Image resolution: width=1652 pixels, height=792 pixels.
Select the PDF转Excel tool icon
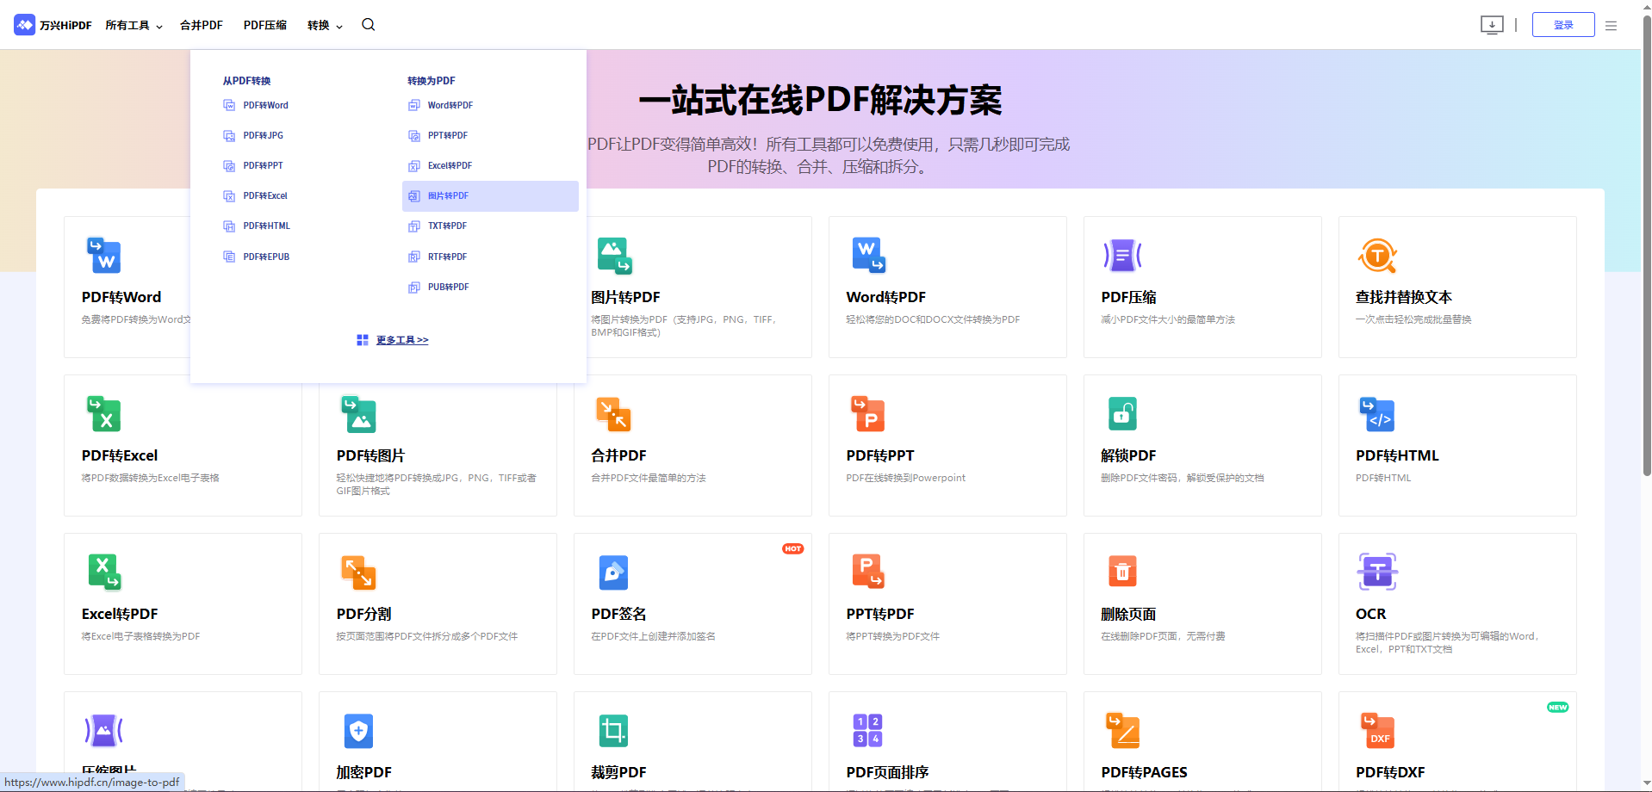pos(104,414)
